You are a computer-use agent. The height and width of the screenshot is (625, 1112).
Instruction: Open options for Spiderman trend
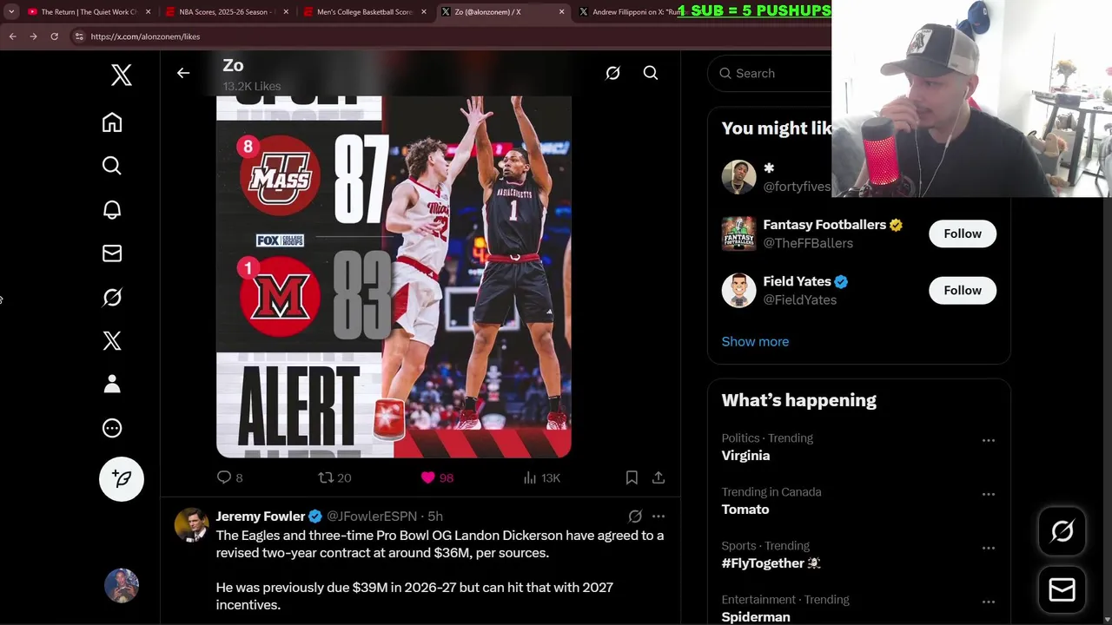coord(989,602)
